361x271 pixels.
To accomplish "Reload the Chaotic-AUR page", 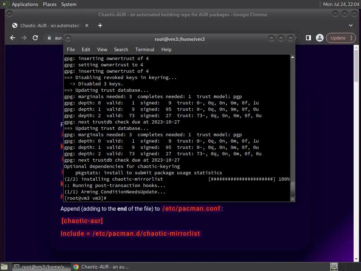I will [x=35, y=38].
